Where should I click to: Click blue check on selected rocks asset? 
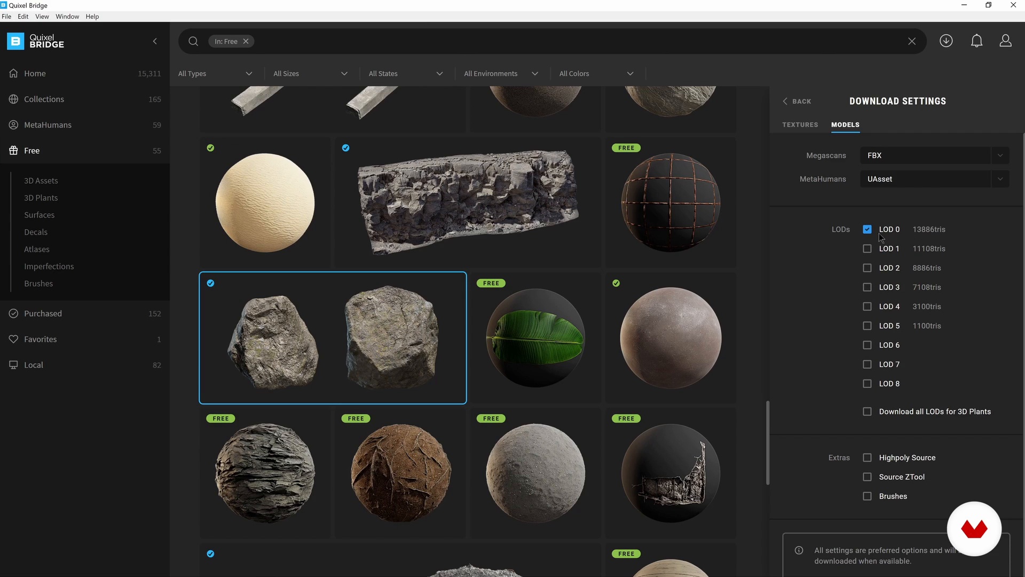click(x=210, y=283)
